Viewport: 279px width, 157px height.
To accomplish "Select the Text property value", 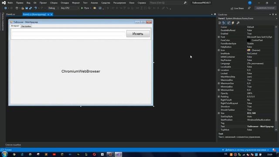I will coord(260,126).
